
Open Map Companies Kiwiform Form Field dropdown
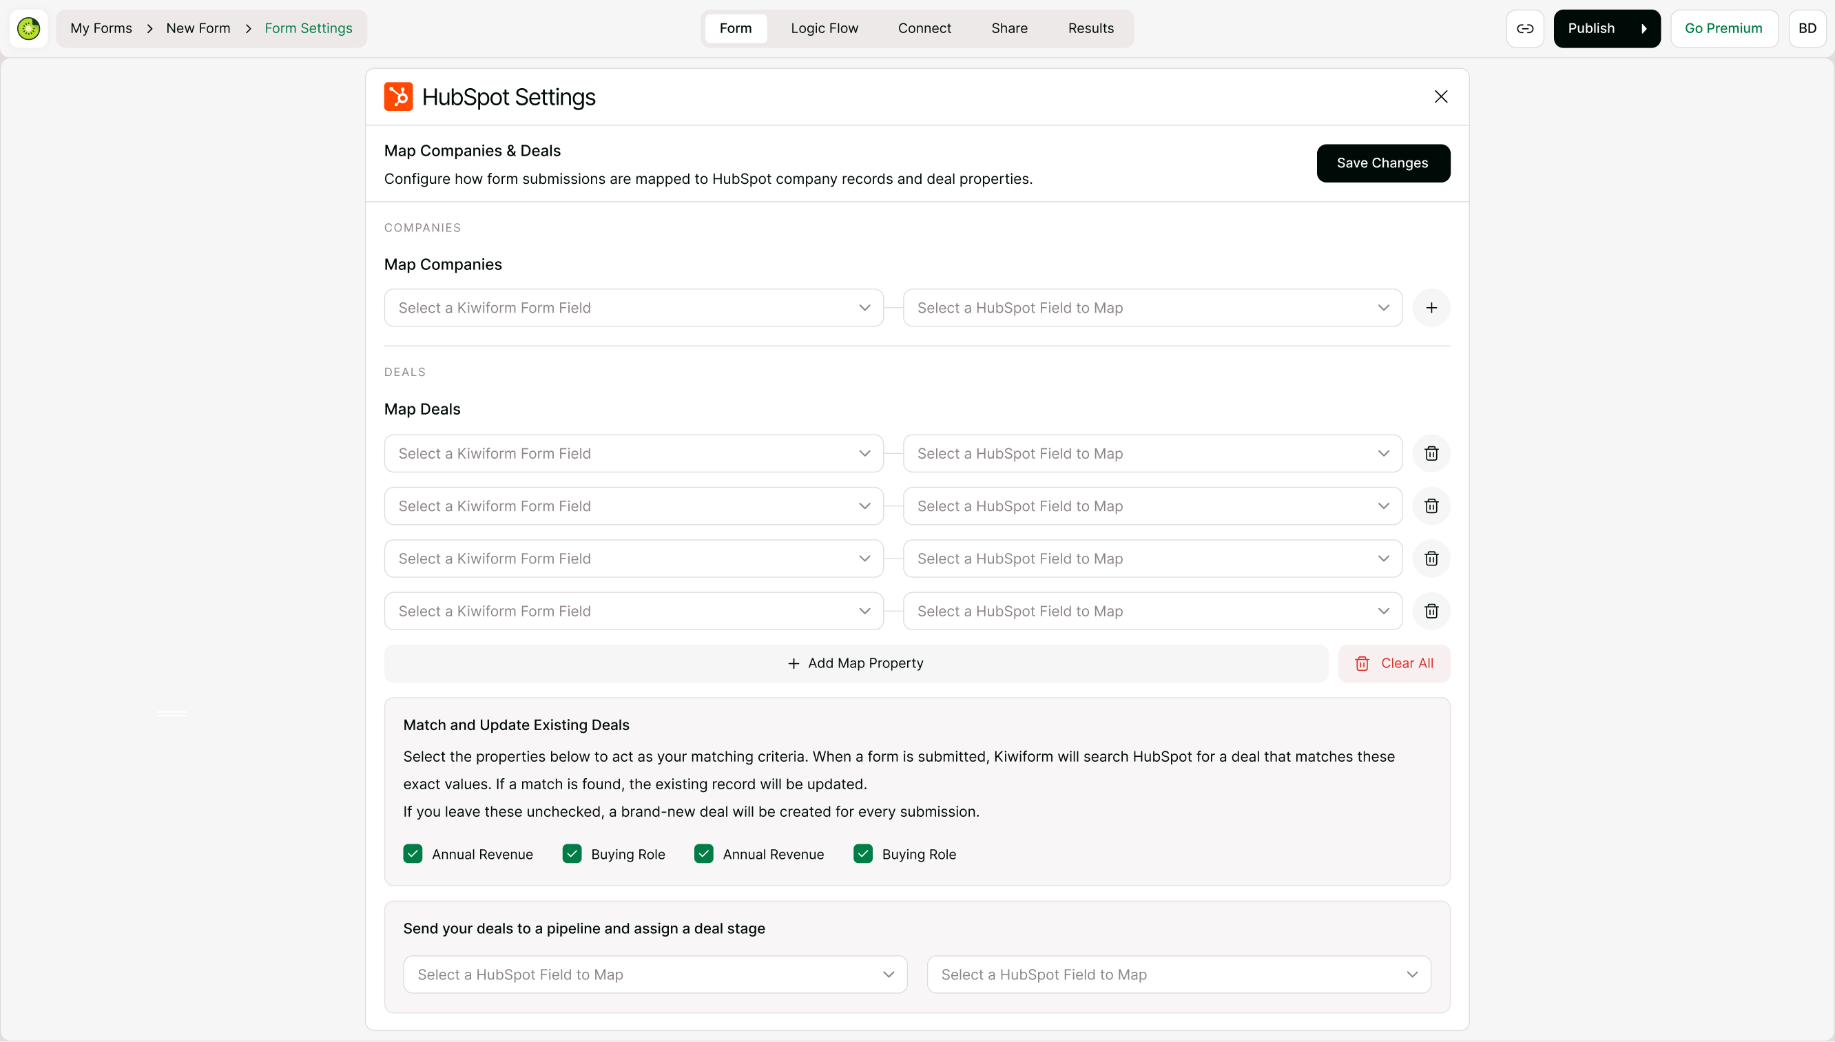point(634,308)
